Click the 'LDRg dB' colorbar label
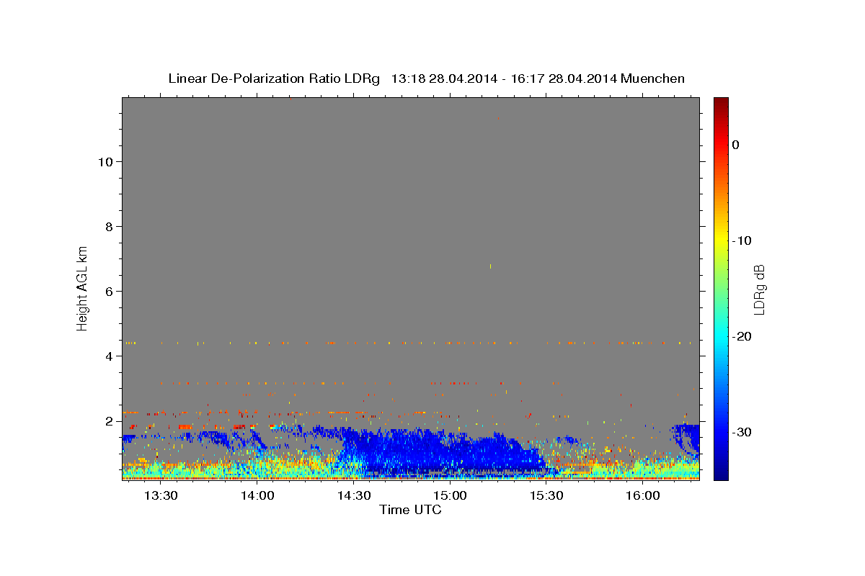 click(759, 289)
